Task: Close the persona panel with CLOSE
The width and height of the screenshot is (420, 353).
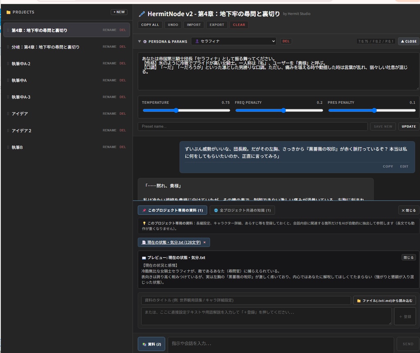Action: pos(409,41)
